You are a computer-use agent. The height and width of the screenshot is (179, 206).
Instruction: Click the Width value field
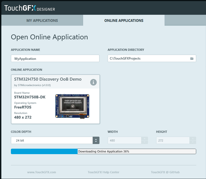click(x=125, y=140)
